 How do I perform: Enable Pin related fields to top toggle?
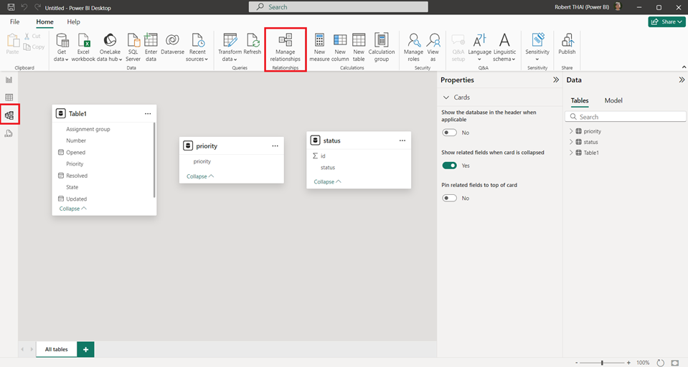(450, 198)
